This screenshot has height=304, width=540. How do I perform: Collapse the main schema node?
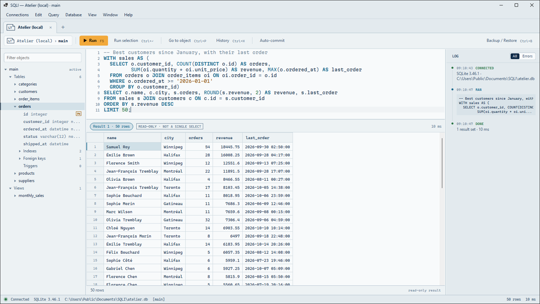click(6, 70)
